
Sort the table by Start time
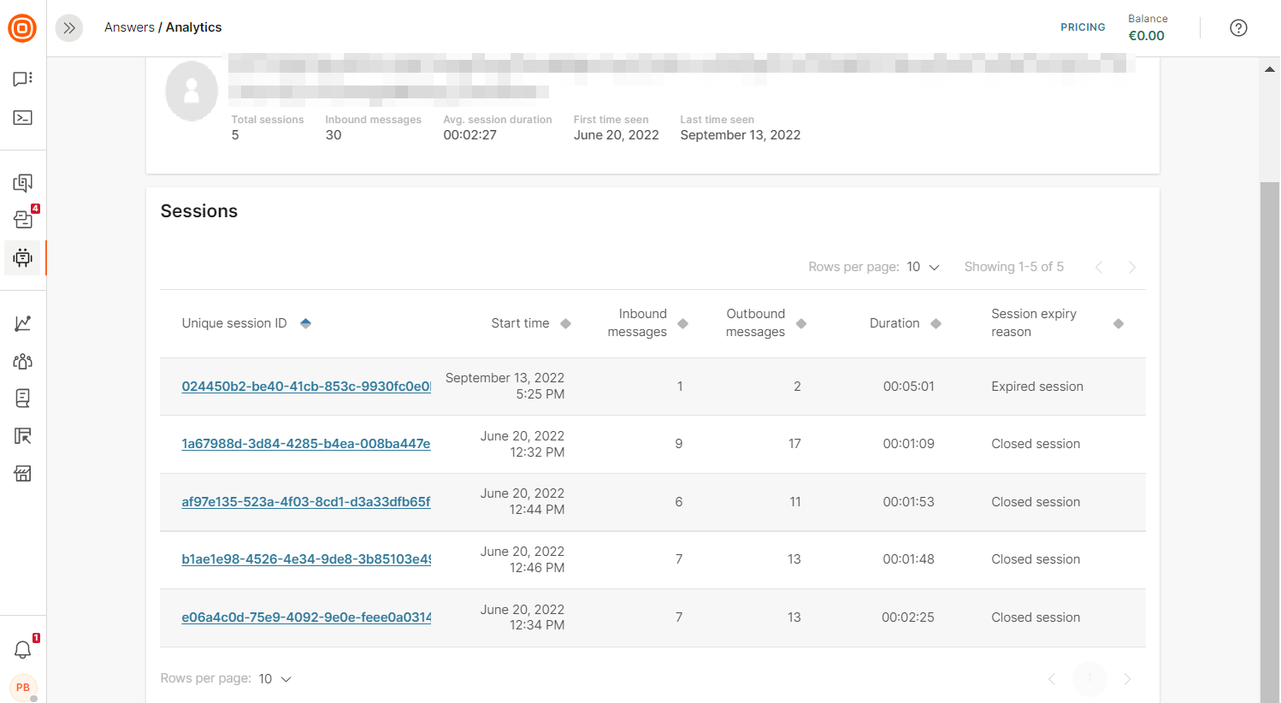(x=565, y=323)
